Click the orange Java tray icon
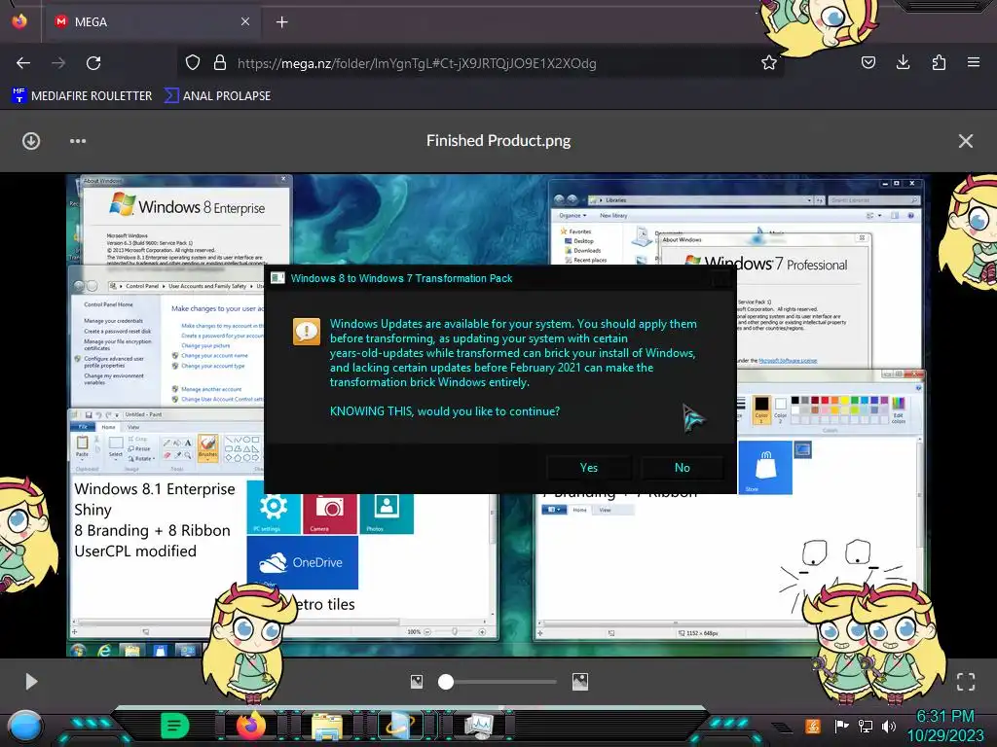The image size is (997, 747). tap(813, 726)
